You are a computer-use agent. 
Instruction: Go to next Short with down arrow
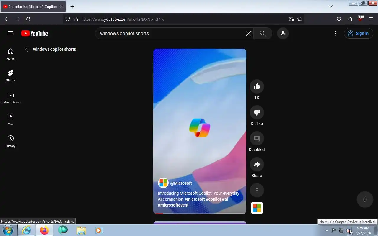click(365, 200)
